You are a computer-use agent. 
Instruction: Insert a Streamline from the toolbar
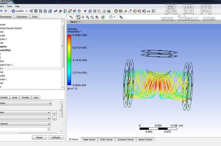point(41,11)
